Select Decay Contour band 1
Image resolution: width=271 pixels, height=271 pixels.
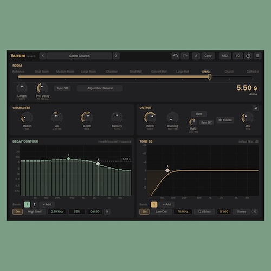(x=27, y=204)
